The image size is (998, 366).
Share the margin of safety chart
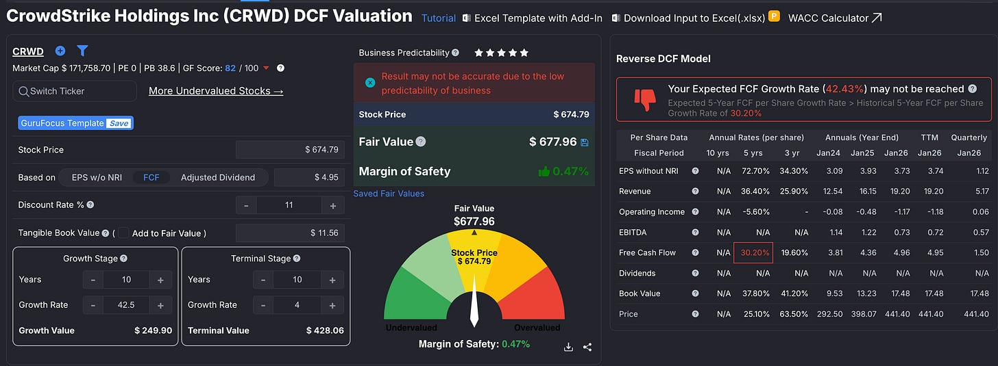(587, 347)
